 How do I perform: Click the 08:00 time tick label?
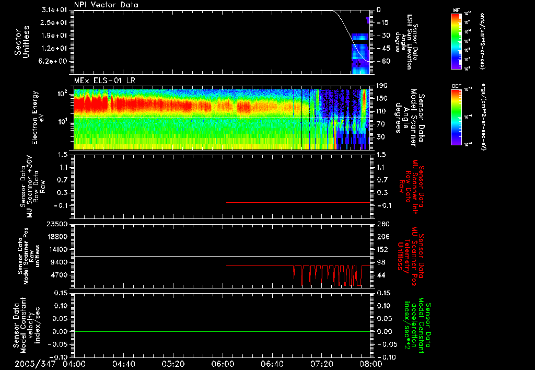(x=370, y=364)
